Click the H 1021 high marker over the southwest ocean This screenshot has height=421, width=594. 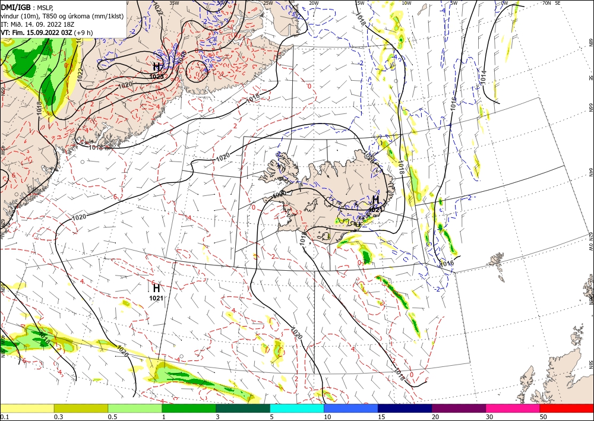coord(156,292)
